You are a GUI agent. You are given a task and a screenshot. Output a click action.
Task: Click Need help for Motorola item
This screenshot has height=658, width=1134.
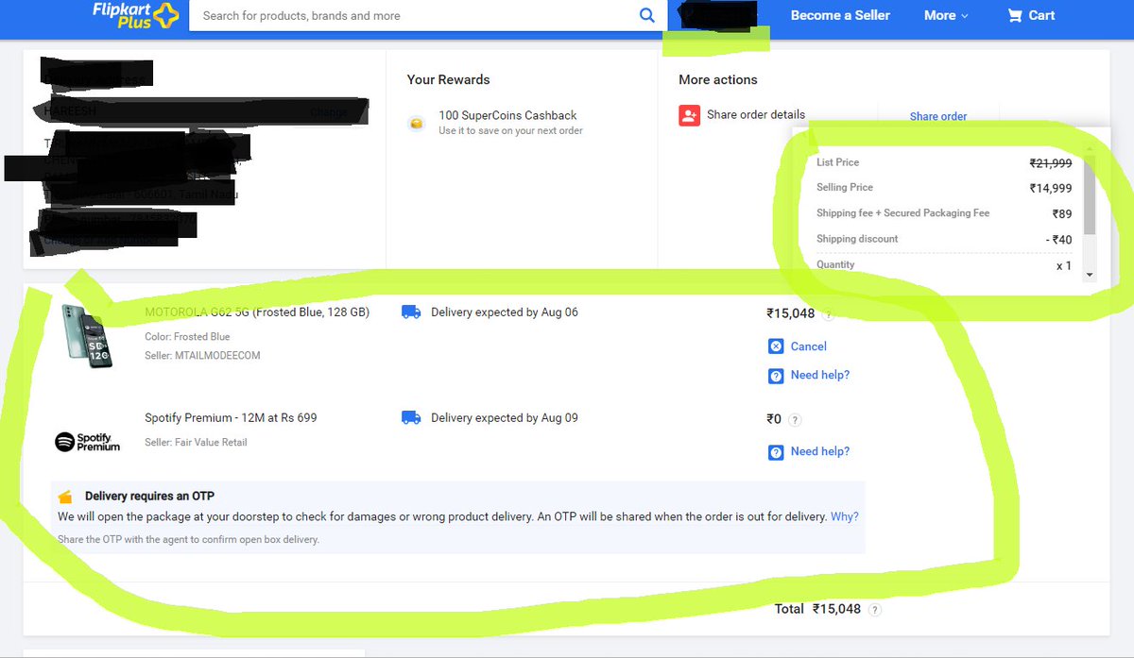(x=820, y=375)
